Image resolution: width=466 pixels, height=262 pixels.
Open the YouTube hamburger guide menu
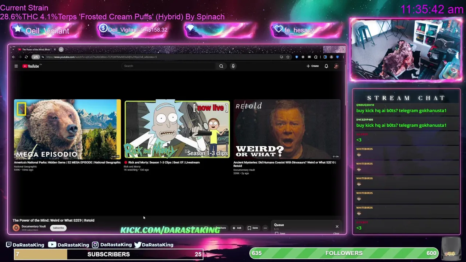coord(16,66)
